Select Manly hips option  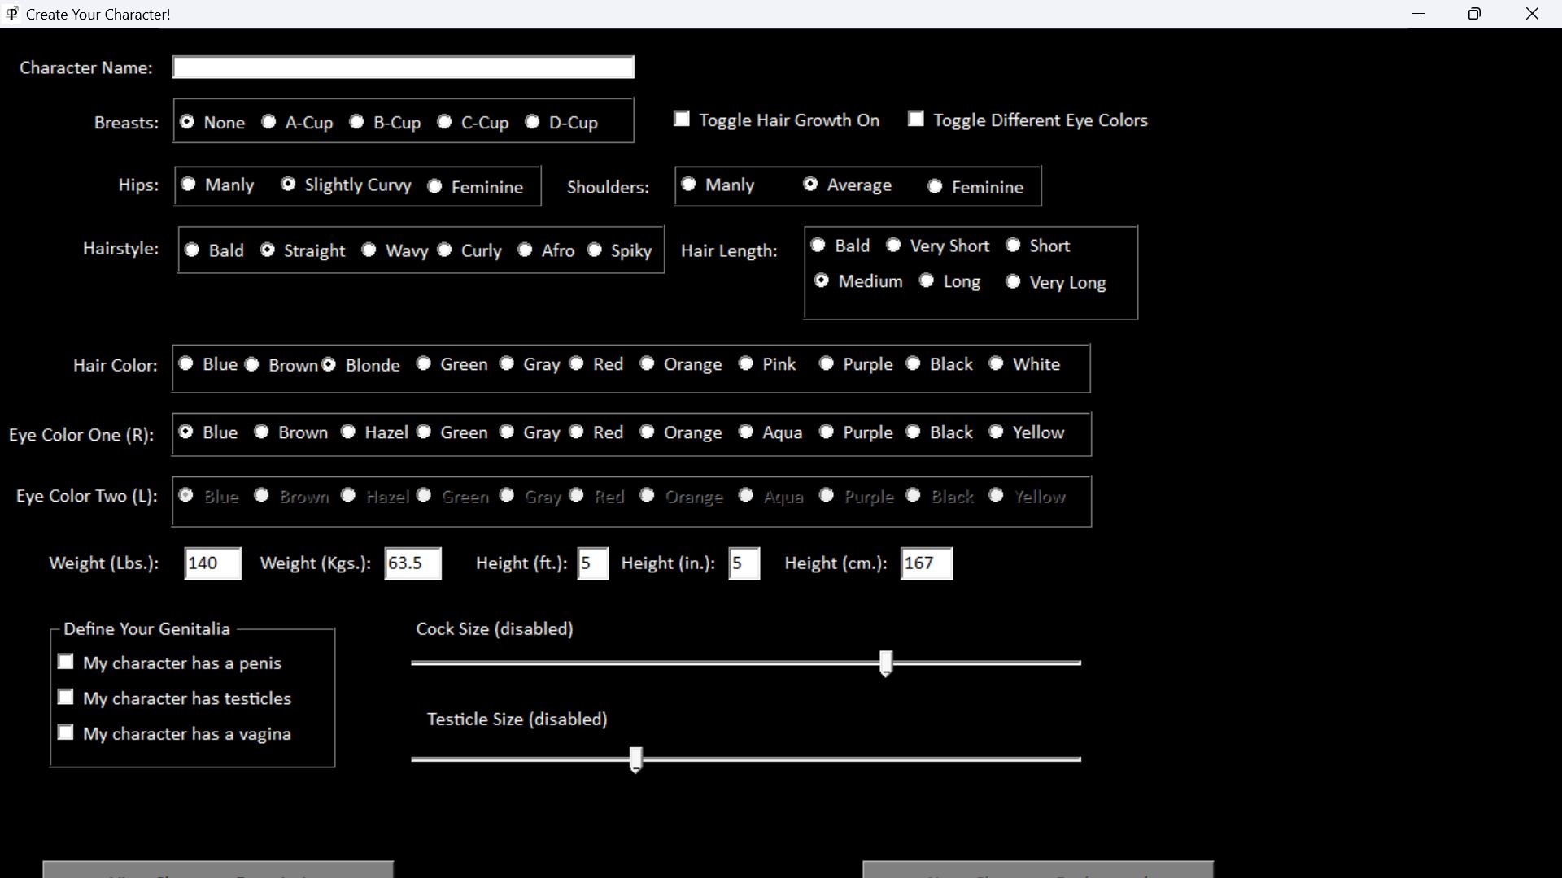tap(189, 185)
